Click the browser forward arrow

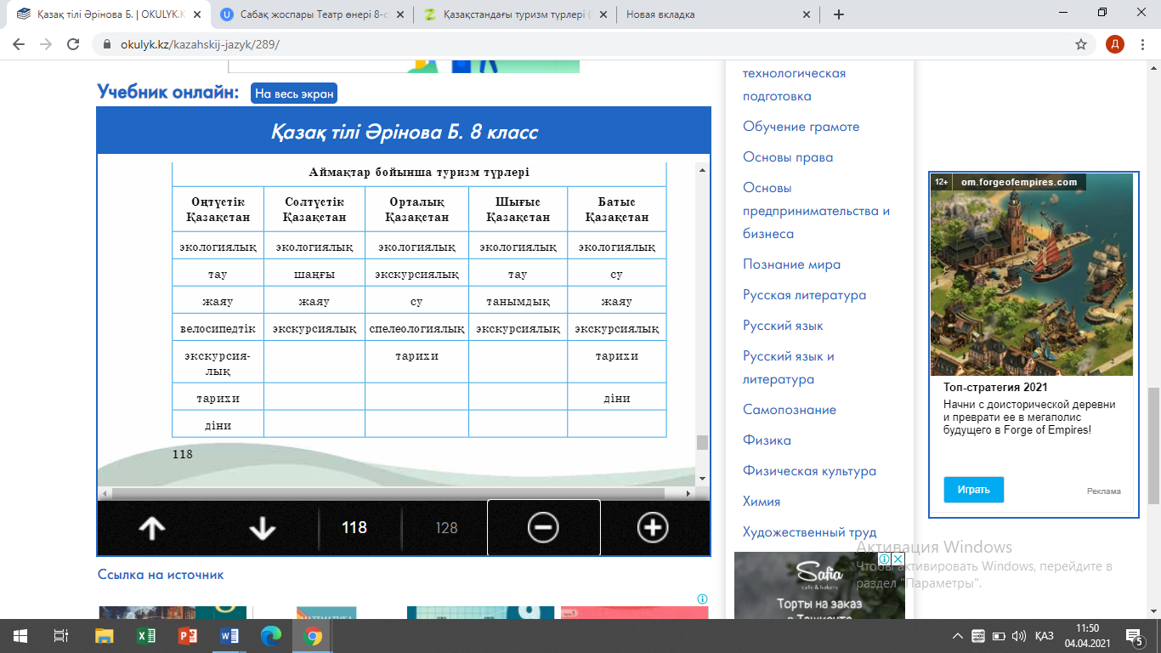coord(46,44)
